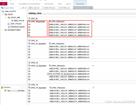
Task: Select the LPr_AEB001005.xml scenario cell
Action: 69,35
